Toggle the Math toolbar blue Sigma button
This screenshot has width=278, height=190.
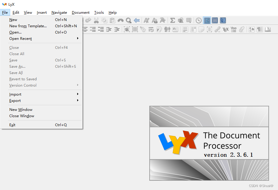[207, 20]
